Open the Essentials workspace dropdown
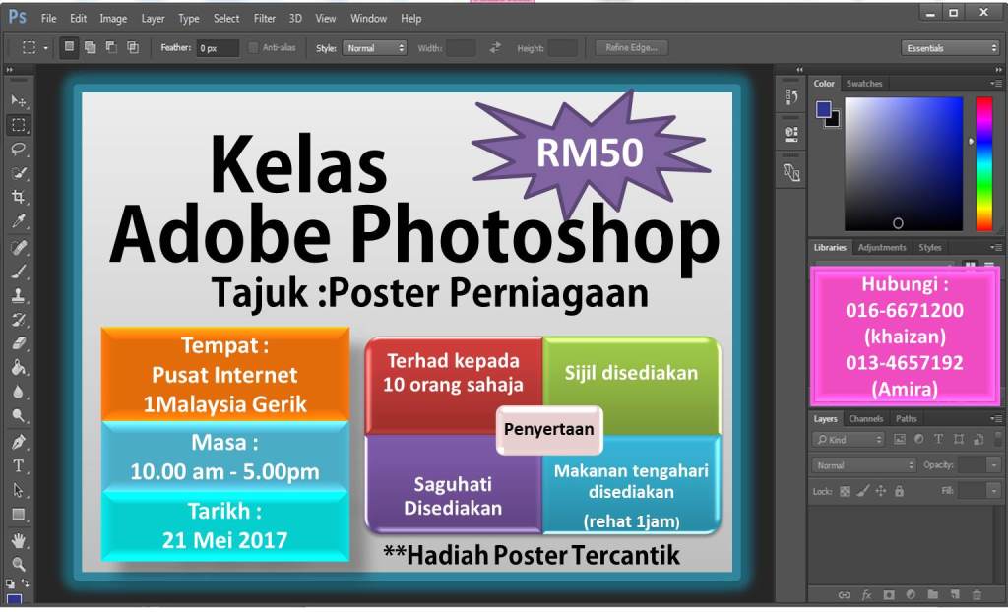The height and width of the screenshot is (612, 1008). (x=950, y=47)
